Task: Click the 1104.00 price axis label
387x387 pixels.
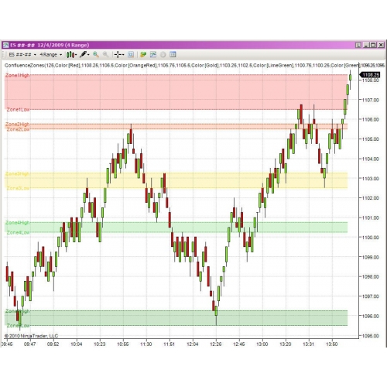Action: point(371,159)
